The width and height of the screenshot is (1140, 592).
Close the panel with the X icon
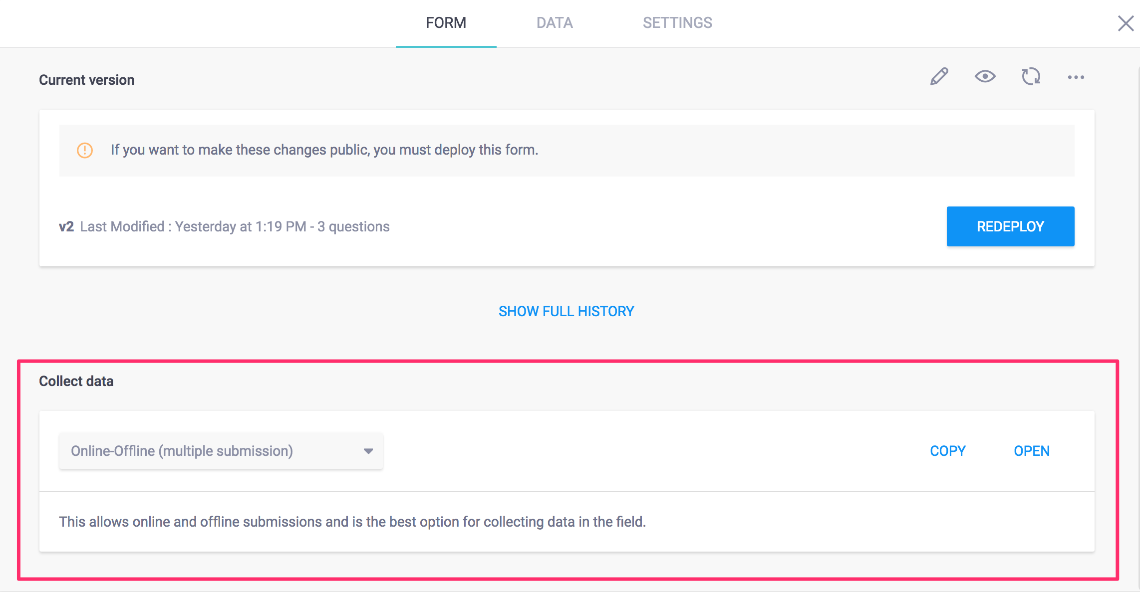[x=1126, y=23]
